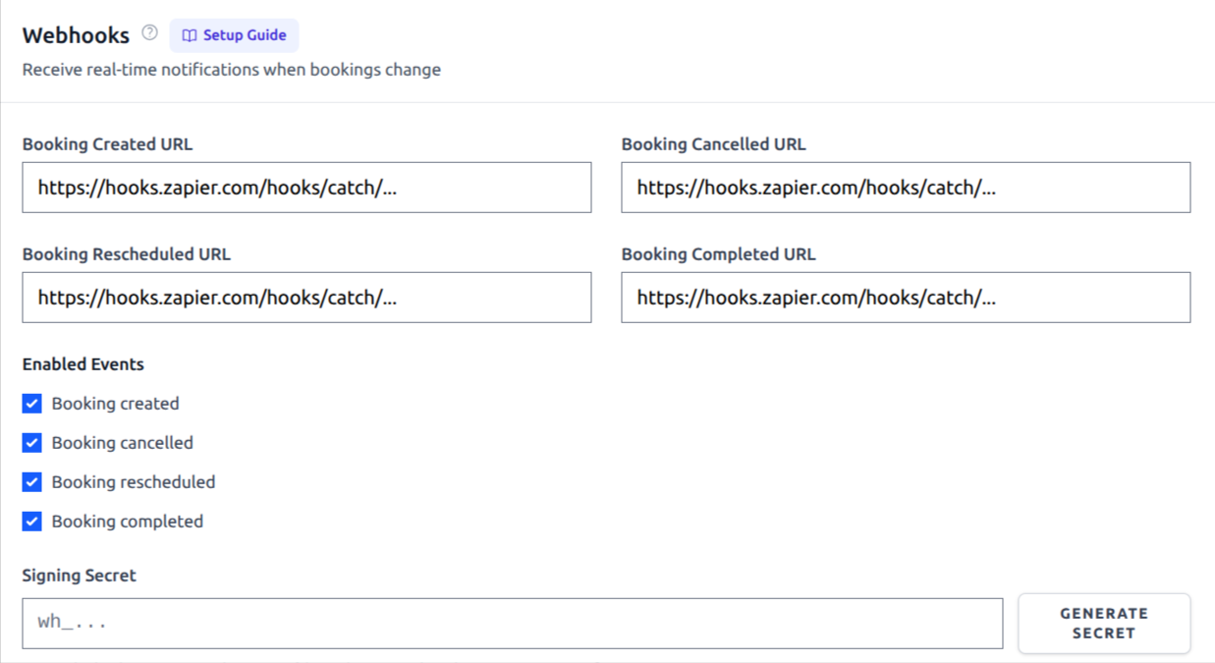This screenshot has height=663, width=1215.
Task: Focus the Booking Completed URL field
Action: (x=906, y=298)
